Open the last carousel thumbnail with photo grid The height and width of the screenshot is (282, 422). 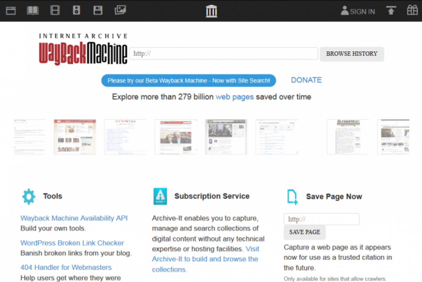point(393,137)
